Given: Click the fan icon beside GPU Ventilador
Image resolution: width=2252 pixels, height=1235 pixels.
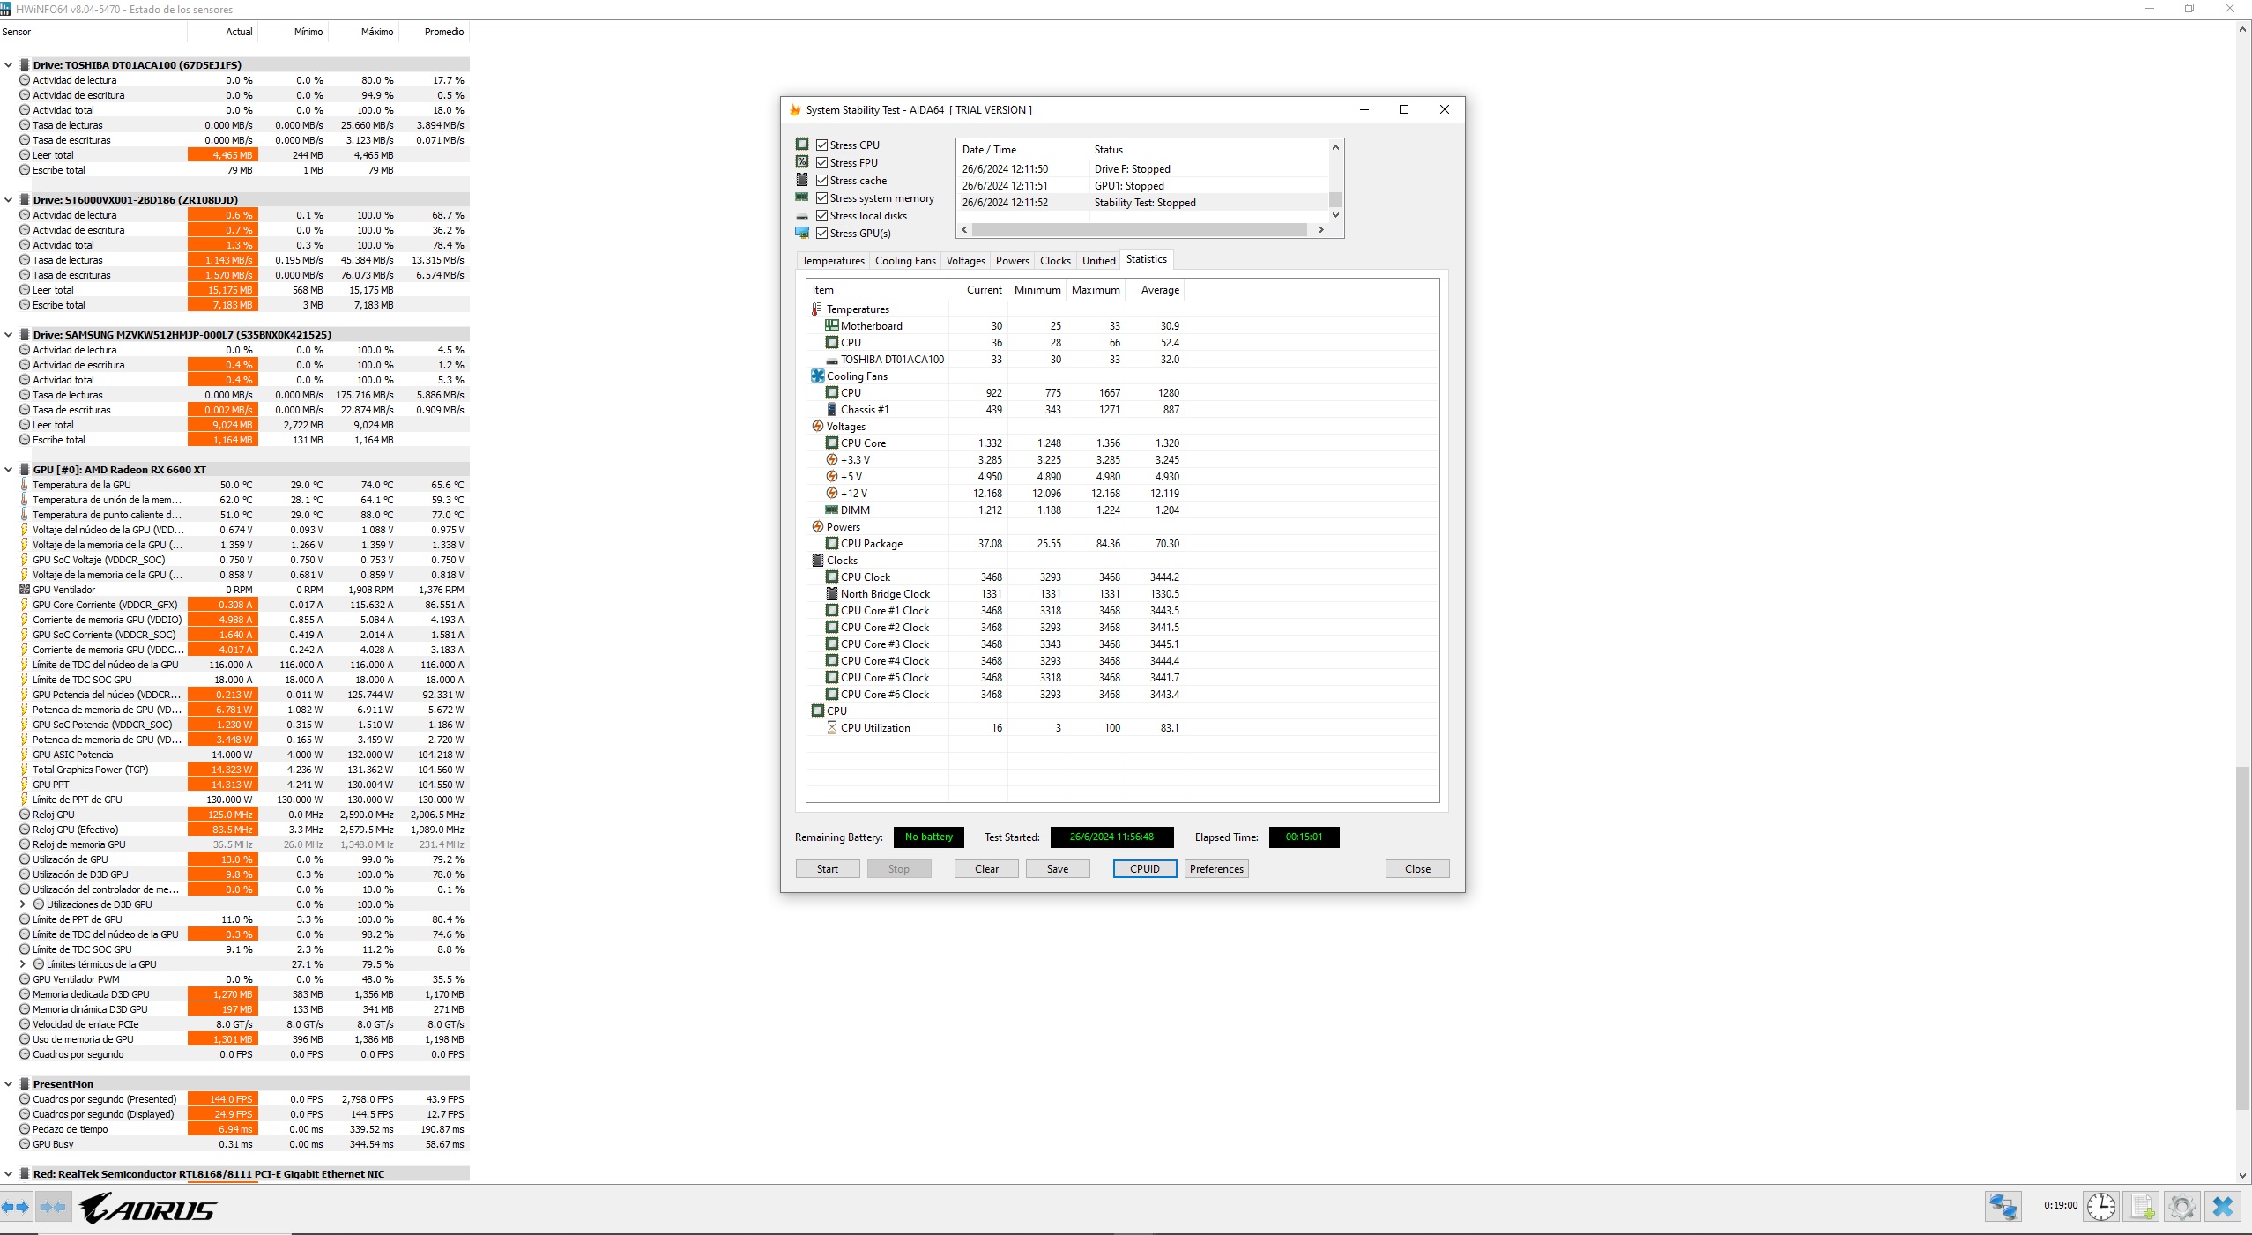Looking at the screenshot, I should (24, 590).
